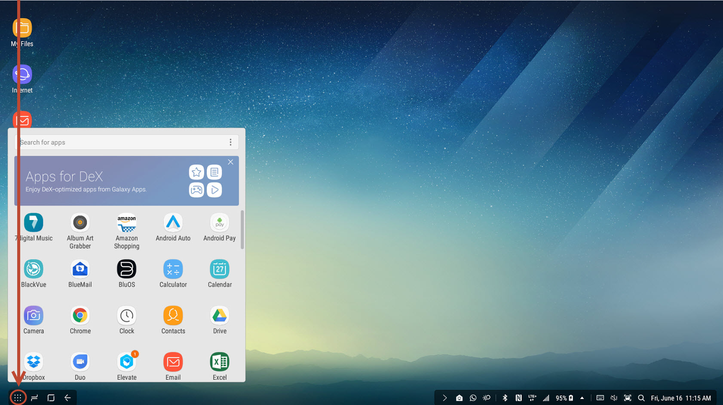Click the Search for apps field
The image size is (723, 405).
pyautogui.click(x=127, y=142)
